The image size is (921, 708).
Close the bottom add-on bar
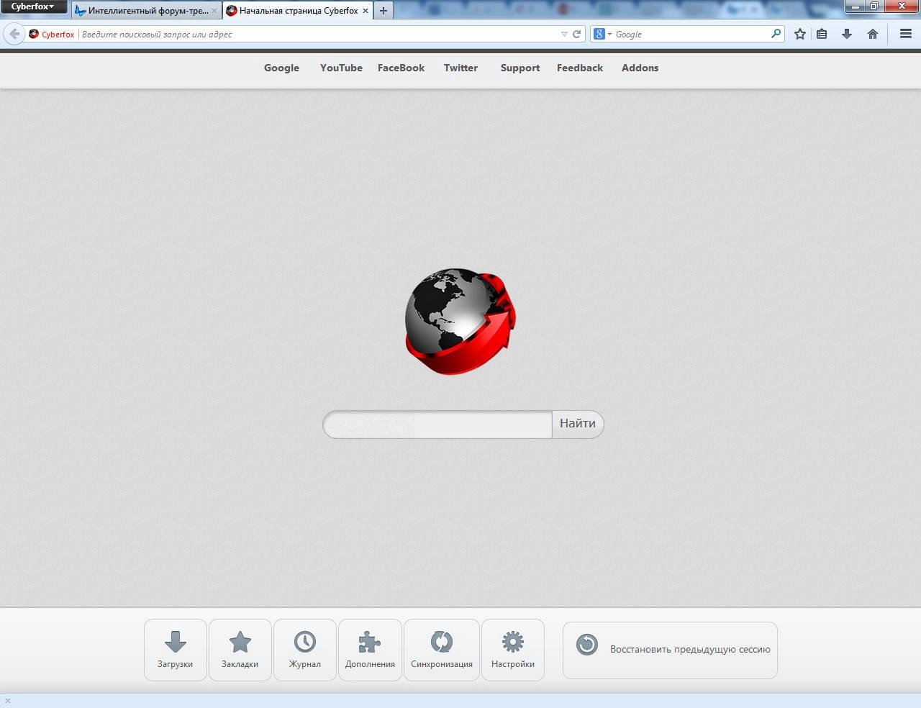point(8,701)
